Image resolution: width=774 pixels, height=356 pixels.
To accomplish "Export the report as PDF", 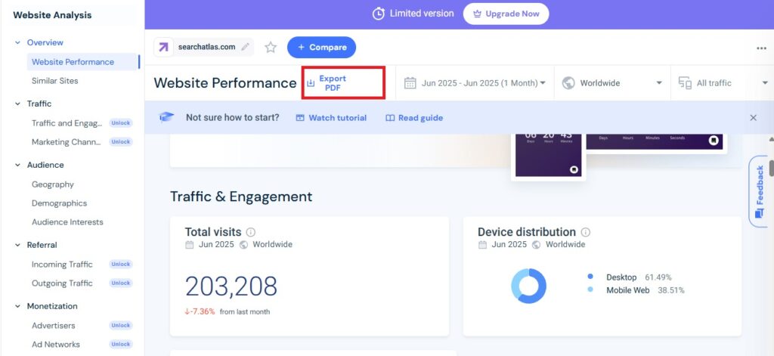I will pyautogui.click(x=327, y=83).
